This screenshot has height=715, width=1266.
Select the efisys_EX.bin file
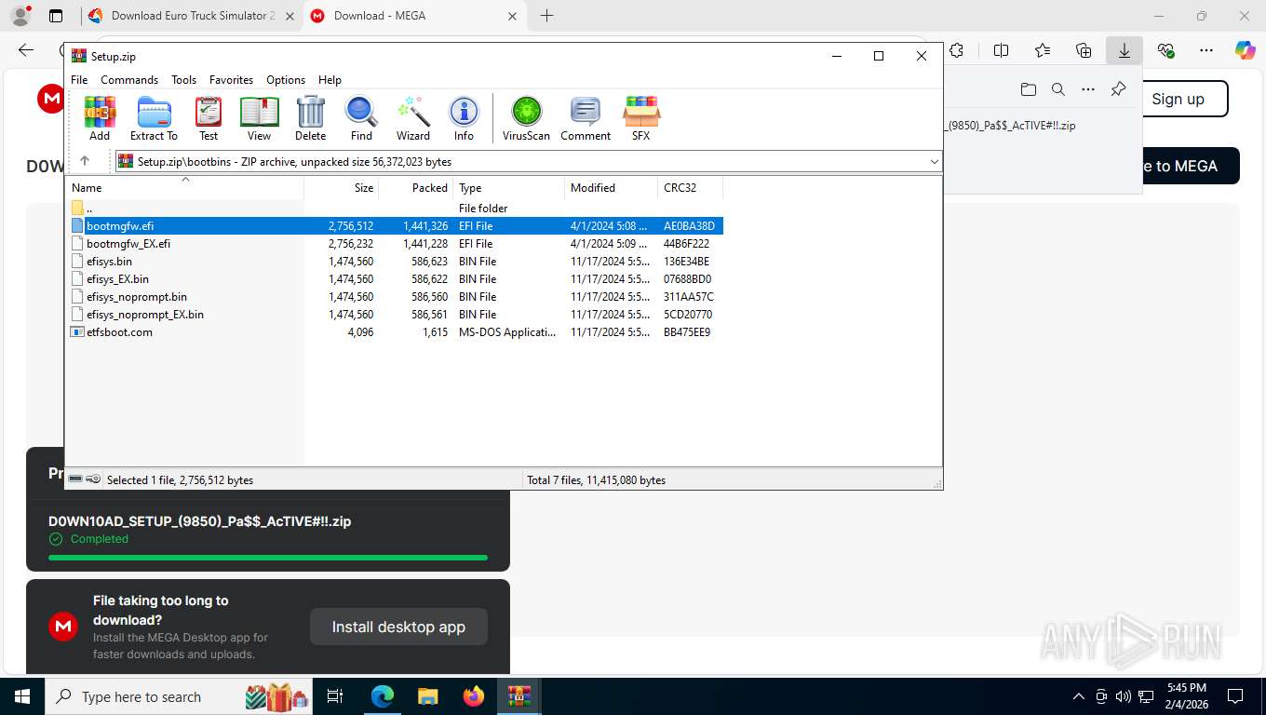[x=397, y=279]
